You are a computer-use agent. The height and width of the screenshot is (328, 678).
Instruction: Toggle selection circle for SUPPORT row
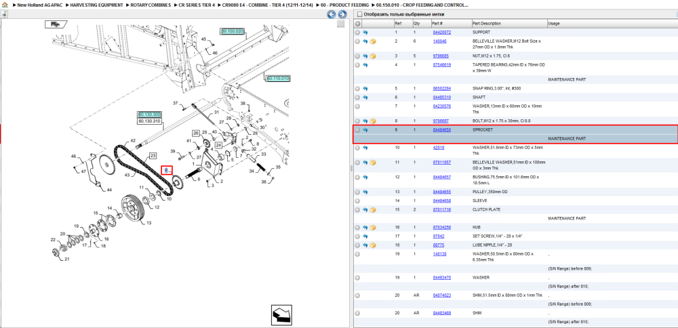pos(357,33)
